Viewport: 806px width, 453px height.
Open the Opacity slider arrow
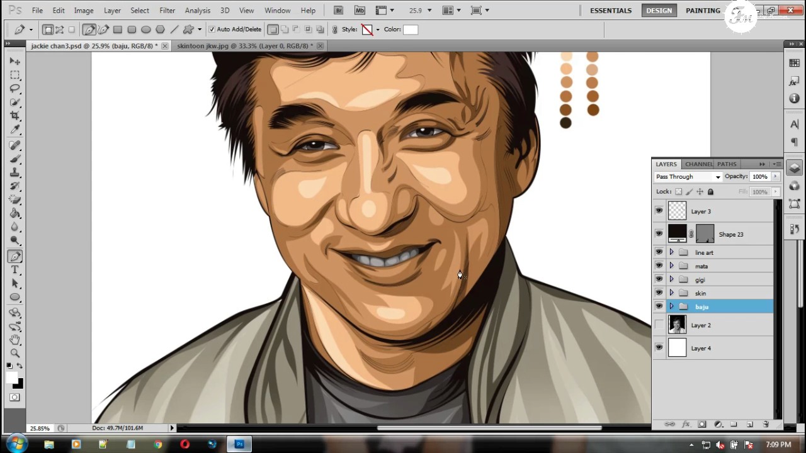coord(776,177)
